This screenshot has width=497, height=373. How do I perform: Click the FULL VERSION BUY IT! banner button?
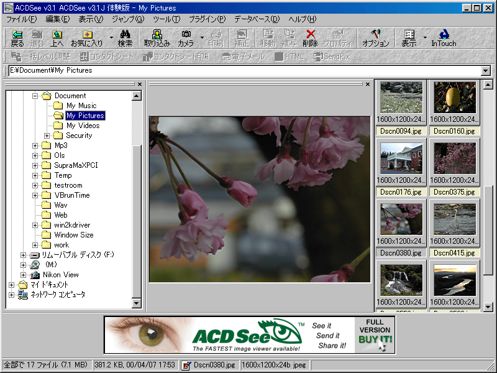[375, 334]
